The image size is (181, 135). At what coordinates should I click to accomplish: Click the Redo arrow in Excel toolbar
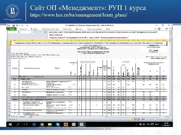22,25
